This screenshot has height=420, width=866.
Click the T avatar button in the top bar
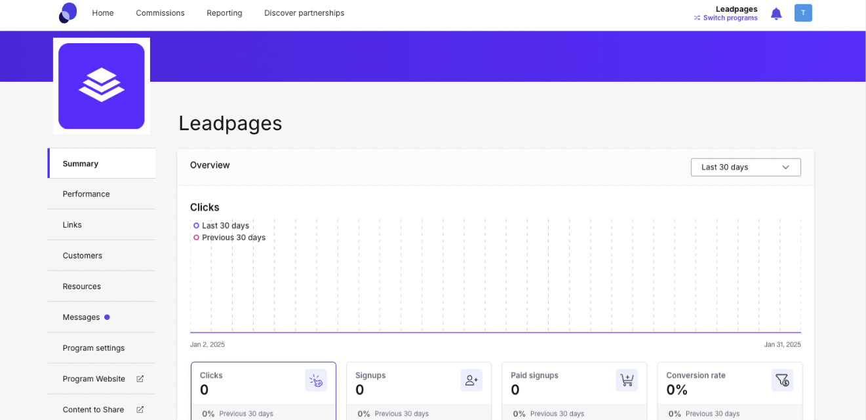pos(803,12)
